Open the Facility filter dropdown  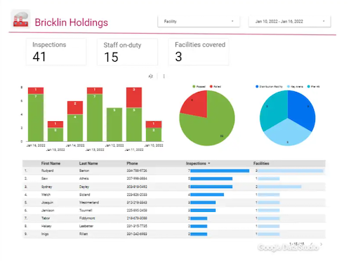[199, 22]
